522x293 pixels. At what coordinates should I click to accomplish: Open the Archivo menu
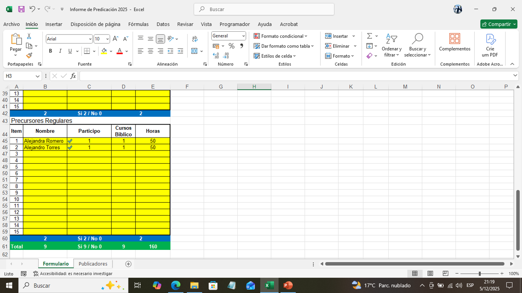tap(11, 24)
